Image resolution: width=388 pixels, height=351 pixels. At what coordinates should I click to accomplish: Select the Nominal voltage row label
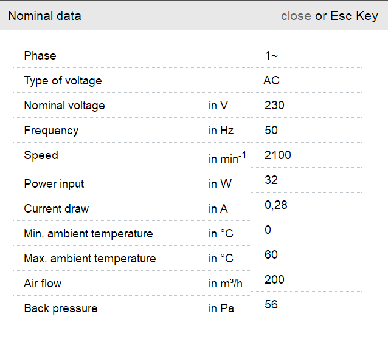point(64,106)
